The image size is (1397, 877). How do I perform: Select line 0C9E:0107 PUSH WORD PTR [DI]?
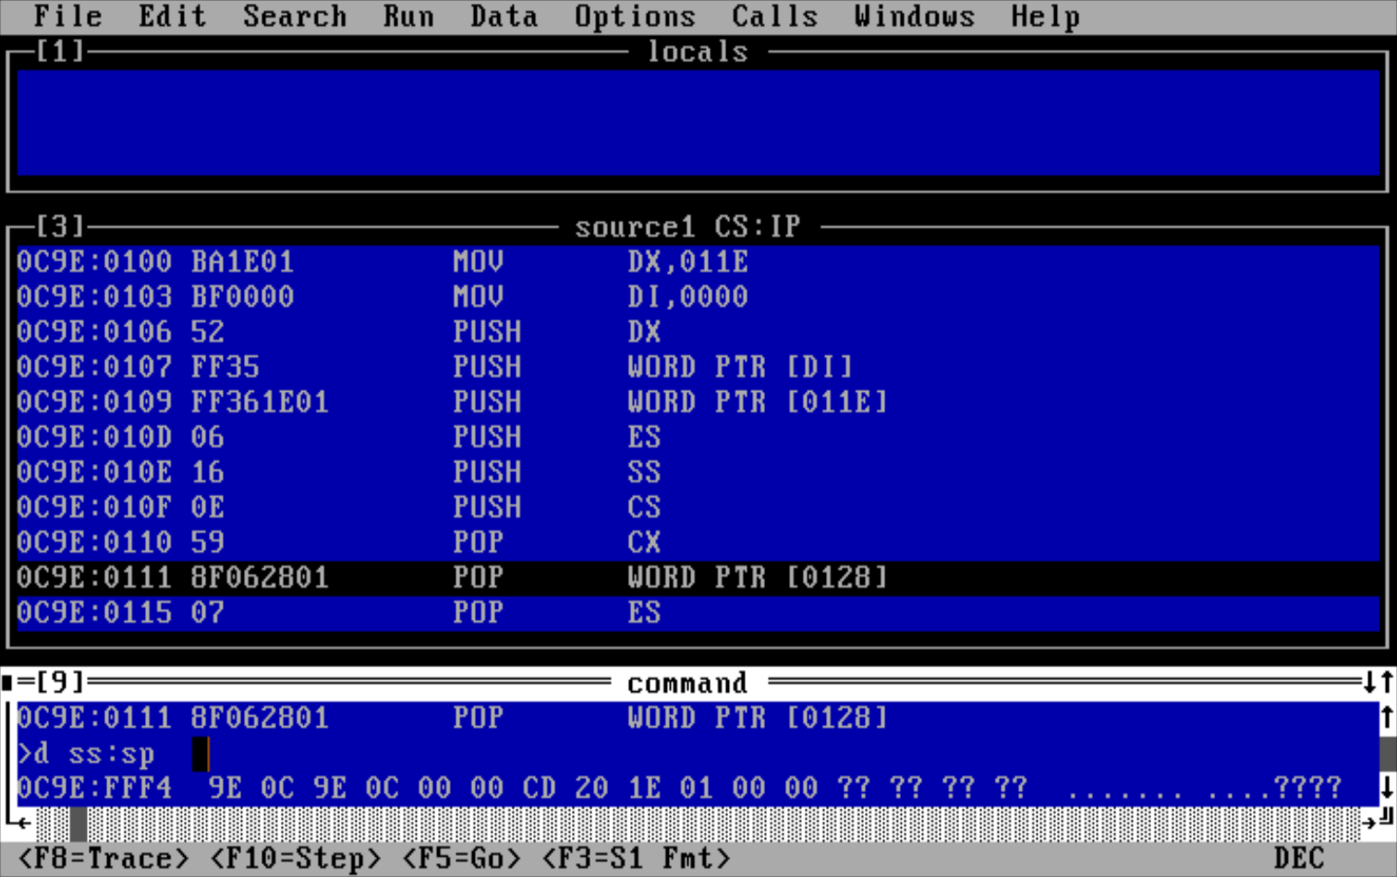coord(698,366)
